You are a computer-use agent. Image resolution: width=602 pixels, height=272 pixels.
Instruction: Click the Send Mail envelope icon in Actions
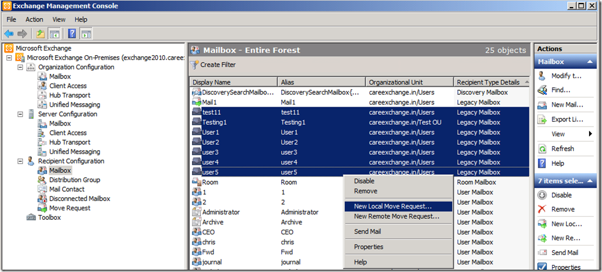[x=542, y=253]
